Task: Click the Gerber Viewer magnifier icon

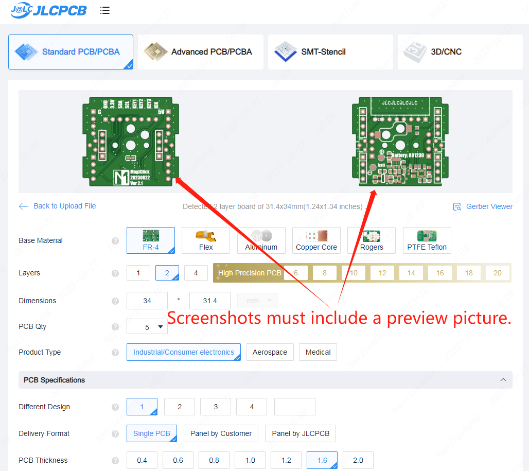Action: (457, 206)
